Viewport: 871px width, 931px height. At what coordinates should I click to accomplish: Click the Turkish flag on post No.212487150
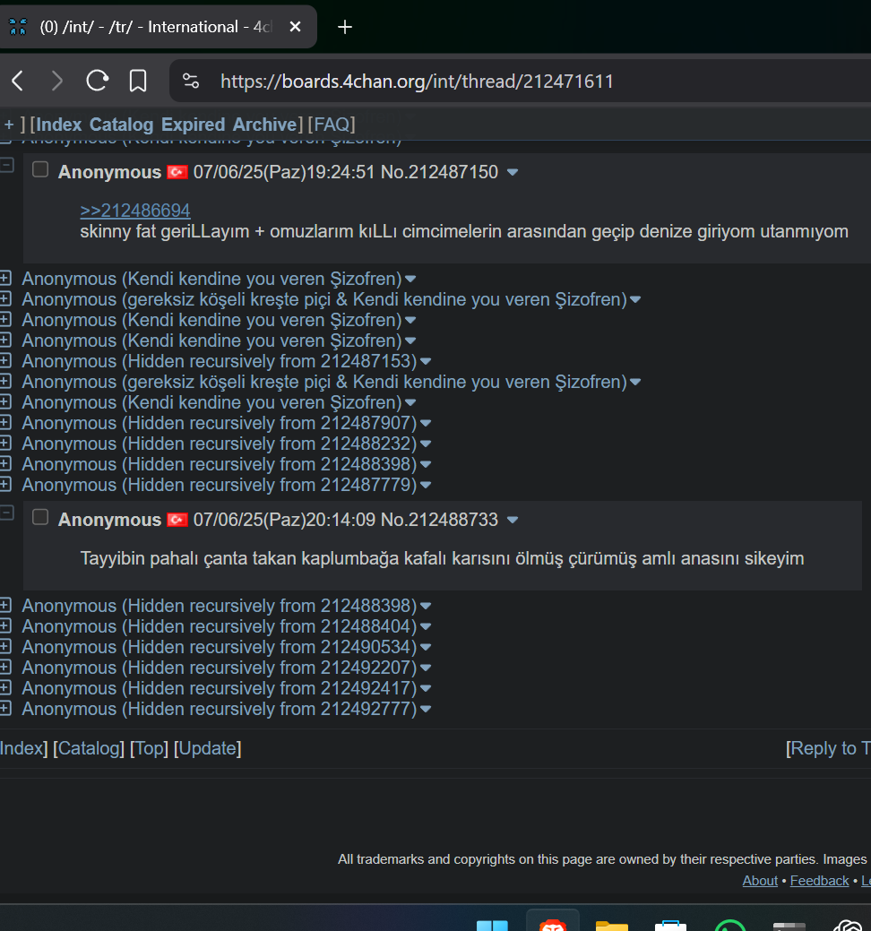tap(177, 172)
